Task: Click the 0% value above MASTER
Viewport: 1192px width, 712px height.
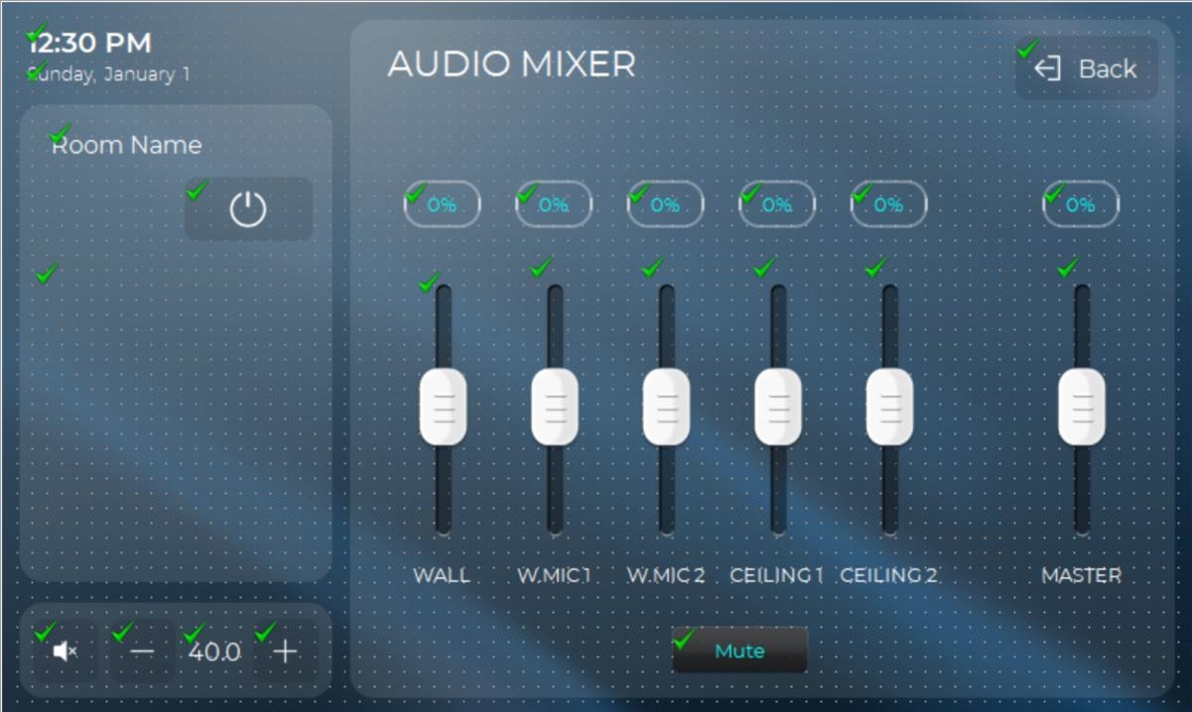Action: pos(1081,204)
